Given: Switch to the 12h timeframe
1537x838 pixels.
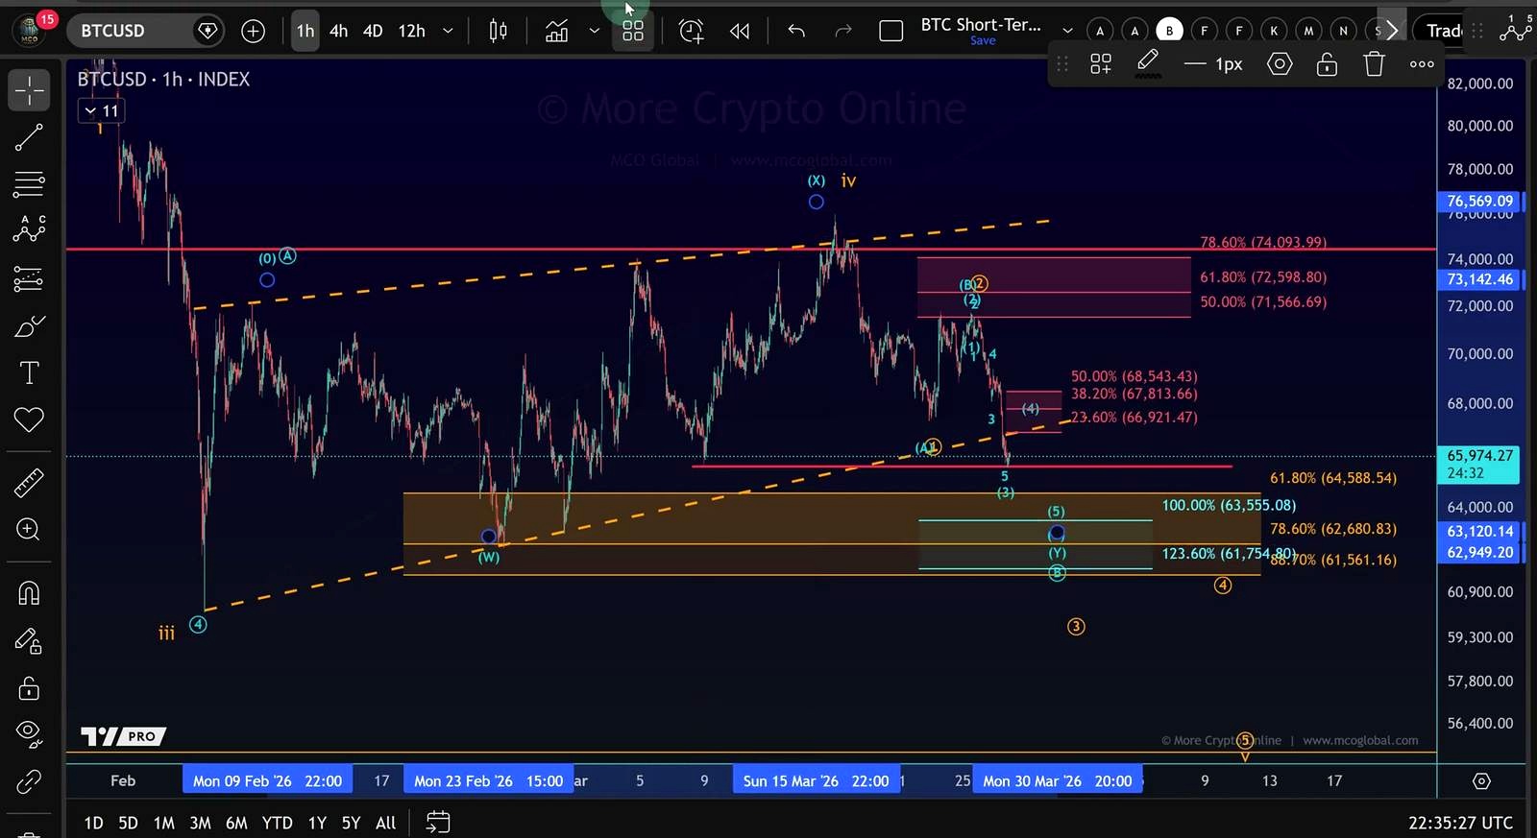Looking at the screenshot, I should (x=412, y=31).
